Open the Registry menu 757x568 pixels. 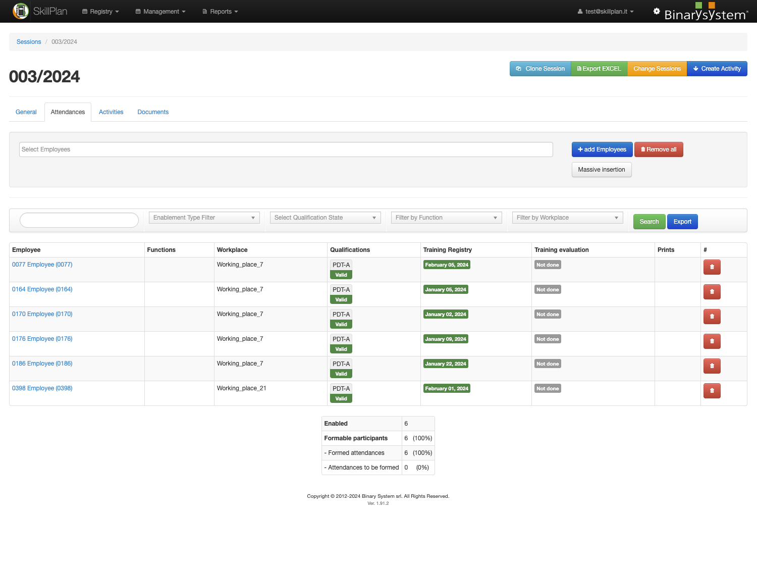point(101,12)
